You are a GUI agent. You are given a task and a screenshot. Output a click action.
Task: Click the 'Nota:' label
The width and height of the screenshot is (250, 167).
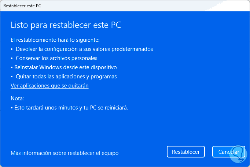[x=17, y=99]
